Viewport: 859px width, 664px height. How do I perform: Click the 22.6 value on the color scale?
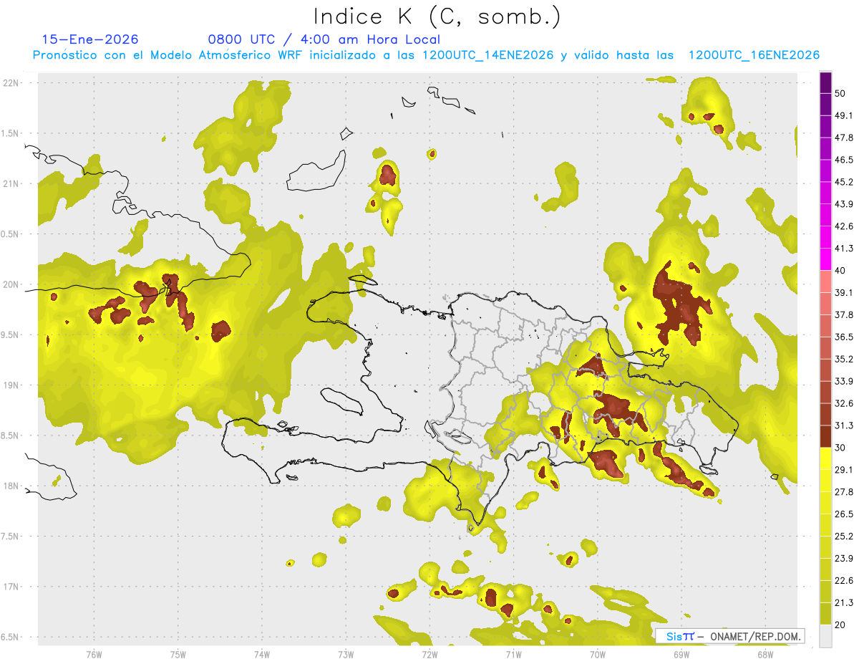point(844,581)
